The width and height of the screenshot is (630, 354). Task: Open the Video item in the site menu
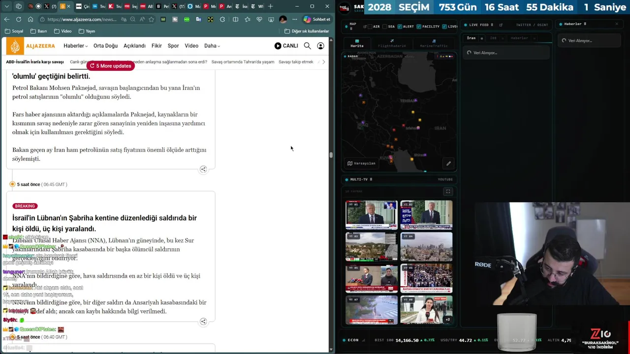click(191, 46)
